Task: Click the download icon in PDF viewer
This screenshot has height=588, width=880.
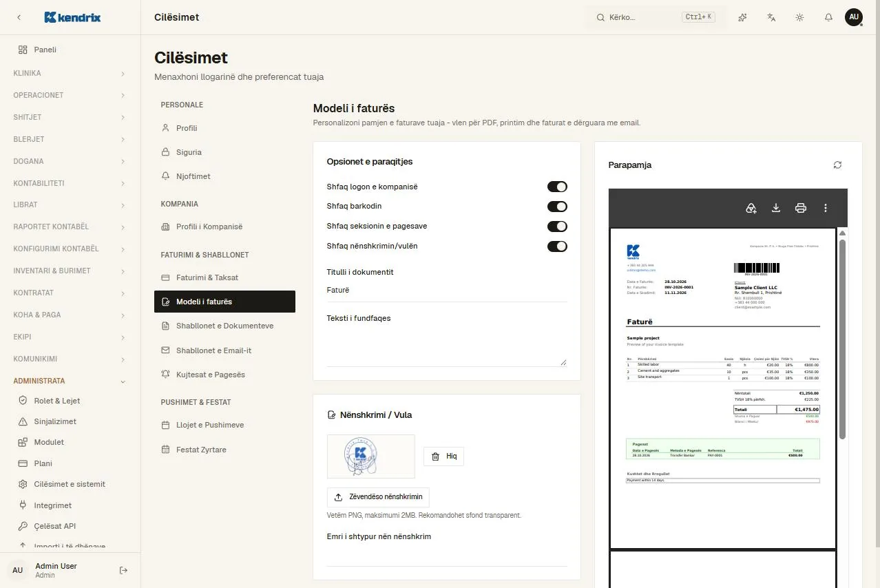Action: tap(776, 208)
